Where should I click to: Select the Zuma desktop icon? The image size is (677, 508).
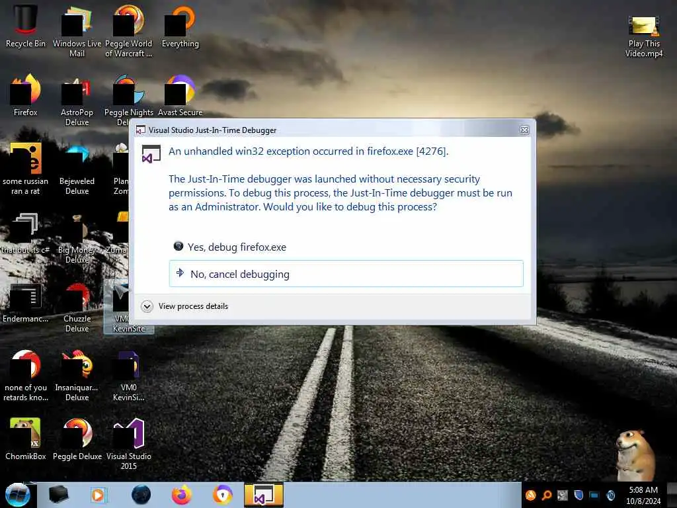click(x=116, y=233)
